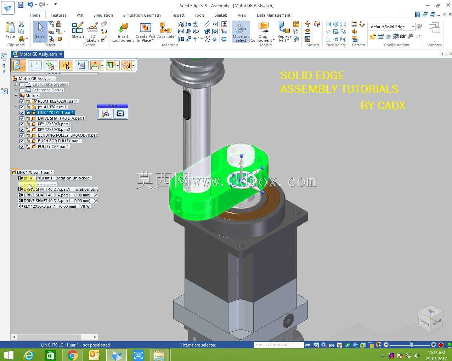452x361 pixels.
Task: Switch to the PMI ribbon tab
Action: click(80, 15)
